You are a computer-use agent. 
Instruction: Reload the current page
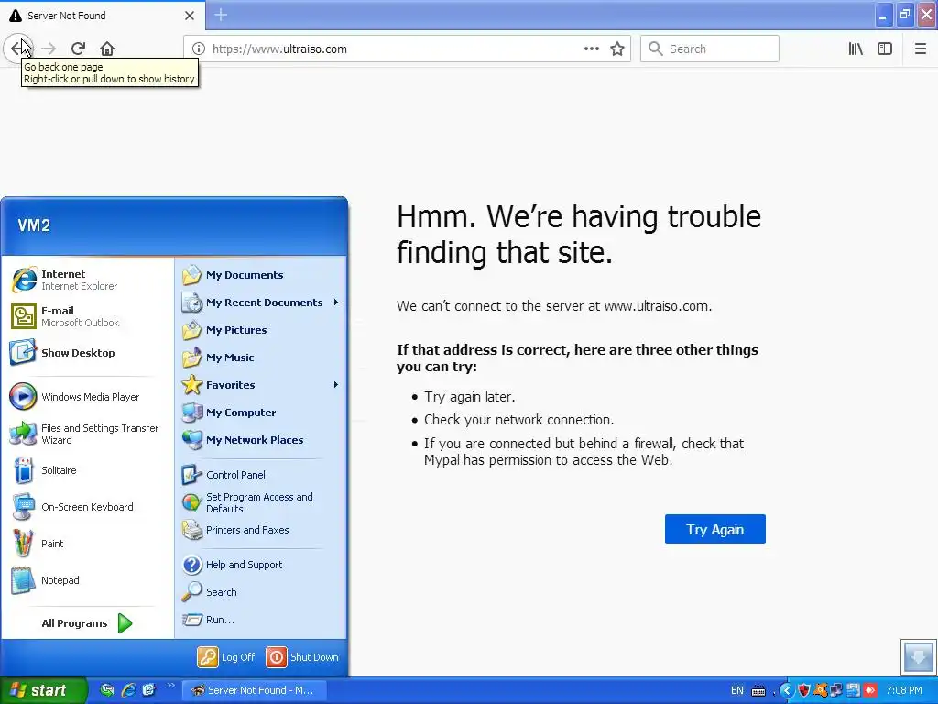click(78, 49)
